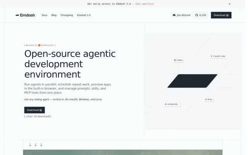Screen dimensions: 248x155
Task: Click the Amp agent chip
Action: click(208, 99)
